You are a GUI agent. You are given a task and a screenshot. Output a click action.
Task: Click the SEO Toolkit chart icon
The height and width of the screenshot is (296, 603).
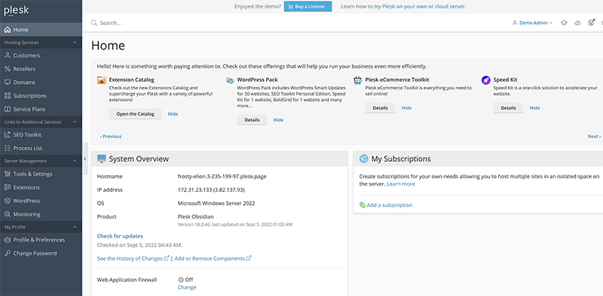point(7,135)
